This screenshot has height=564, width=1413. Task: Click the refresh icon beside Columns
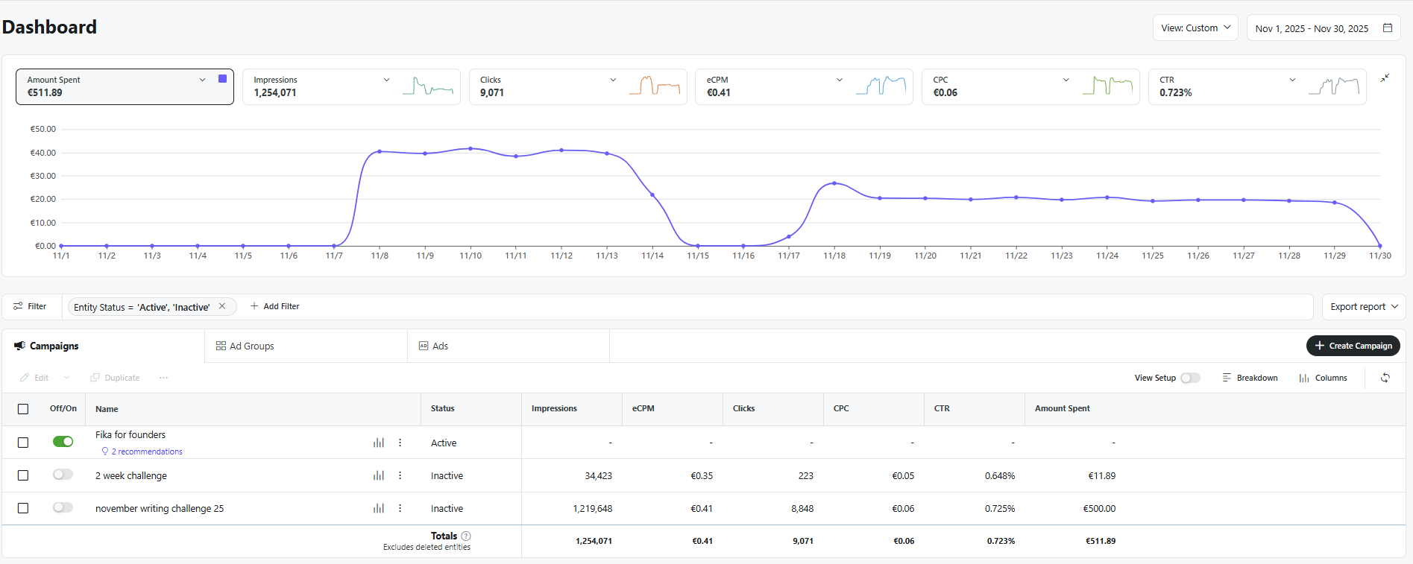(x=1385, y=378)
